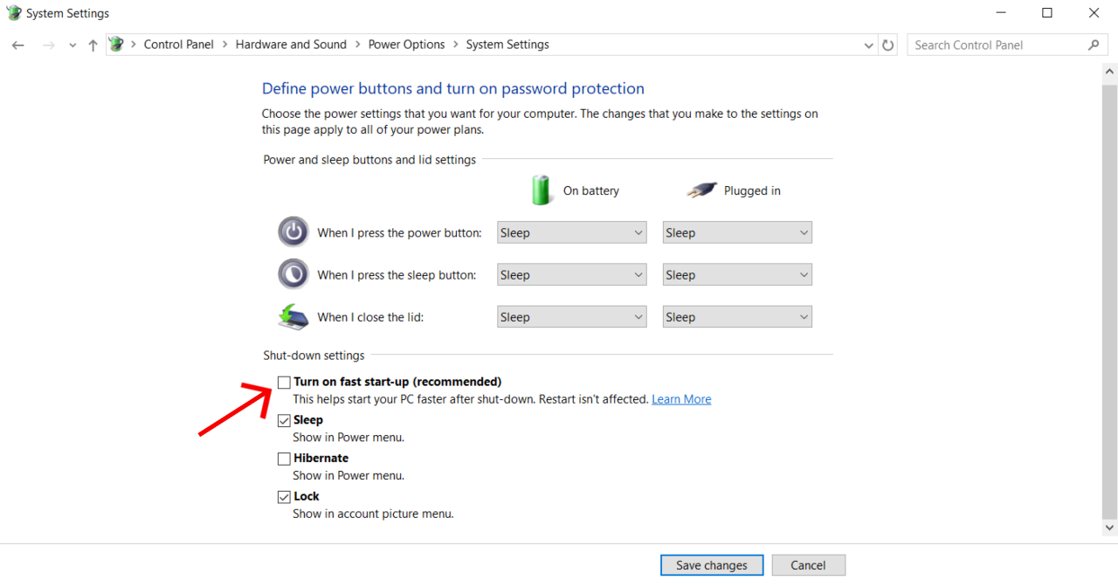Click the power button icon
Viewport: 1118px width, 587px height.
[x=293, y=232]
